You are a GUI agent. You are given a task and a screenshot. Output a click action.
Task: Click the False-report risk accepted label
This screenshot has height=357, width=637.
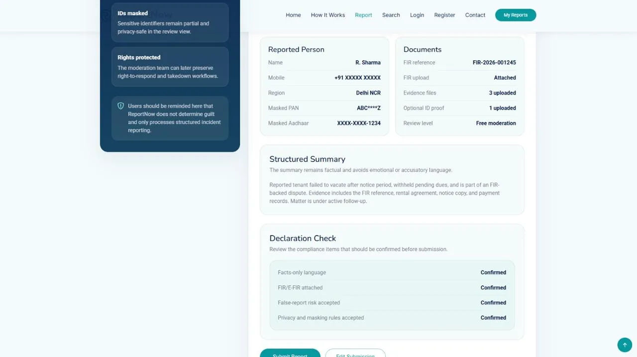(x=309, y=303)
